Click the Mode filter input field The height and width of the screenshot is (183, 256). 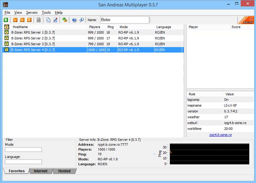pyautogui.click(x=23, y=149)
